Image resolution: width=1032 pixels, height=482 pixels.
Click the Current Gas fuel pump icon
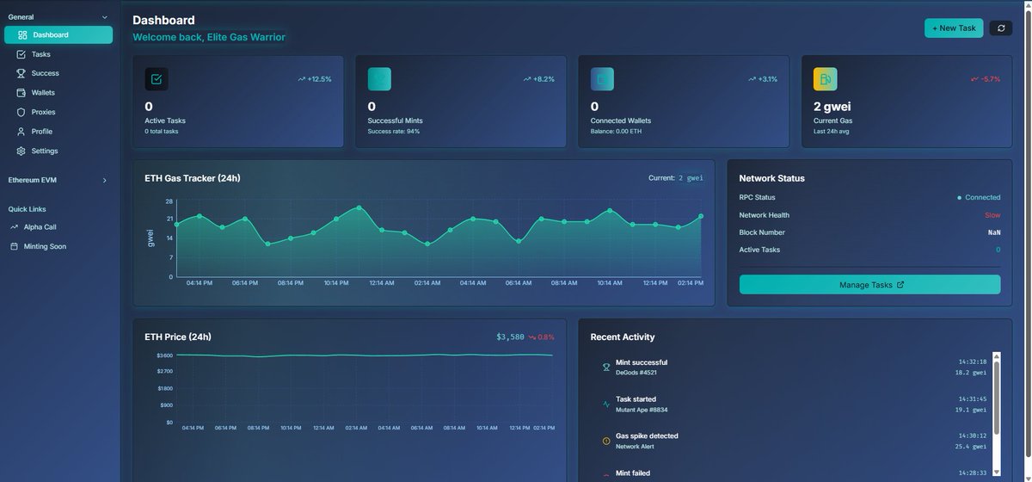825,79
